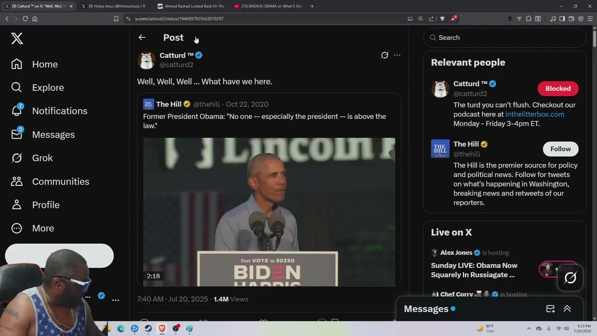Screen dimensions: 597x336
Task: Compose new message icon in Messages drawer
Action: click(550, 309)
